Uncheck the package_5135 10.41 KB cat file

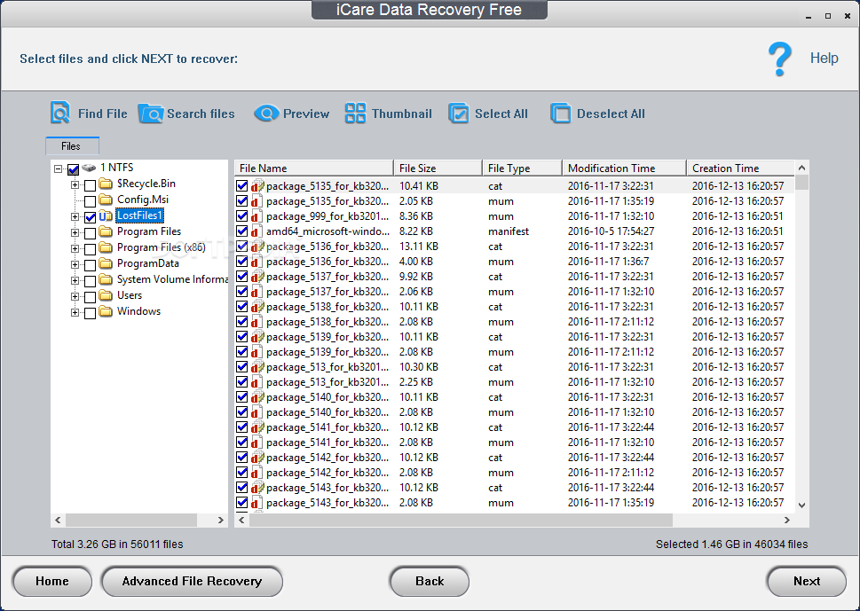click(x=242, y=185)
